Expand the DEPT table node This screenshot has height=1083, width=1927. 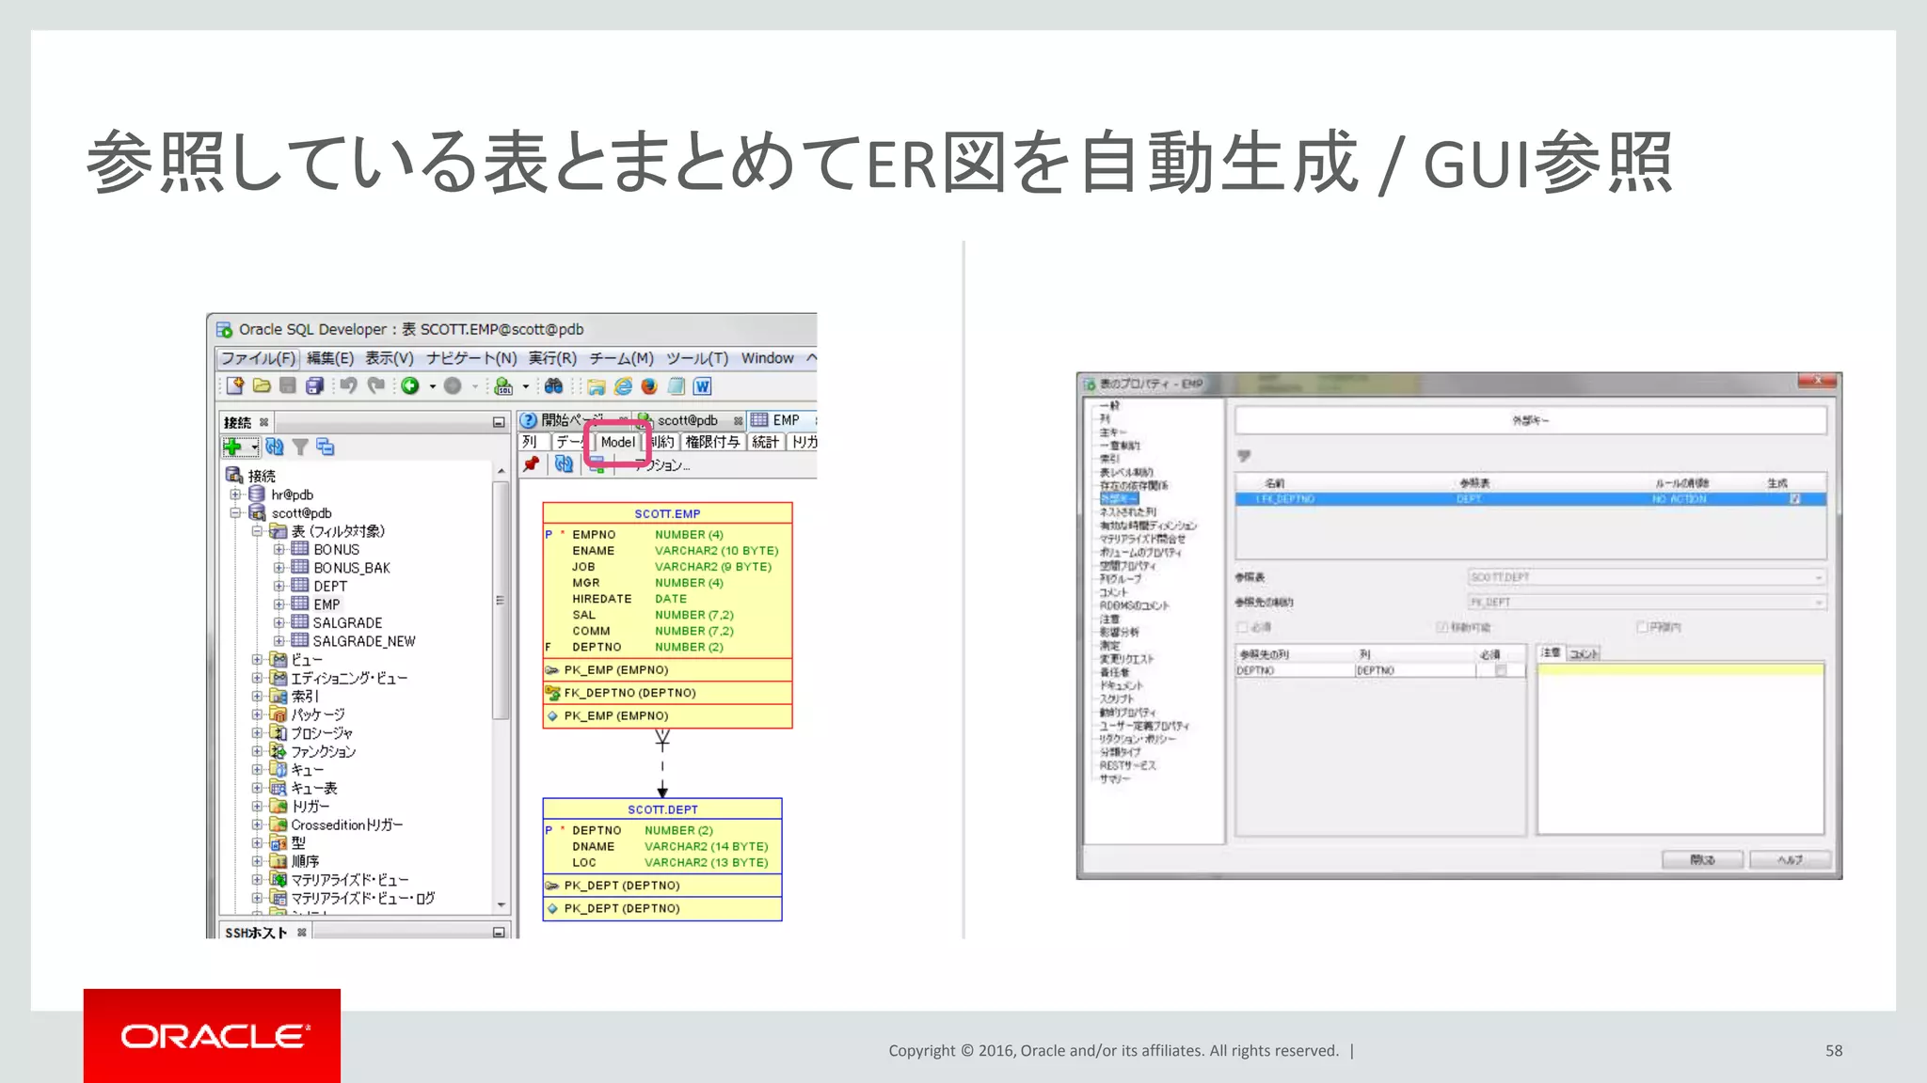(279, 586)
